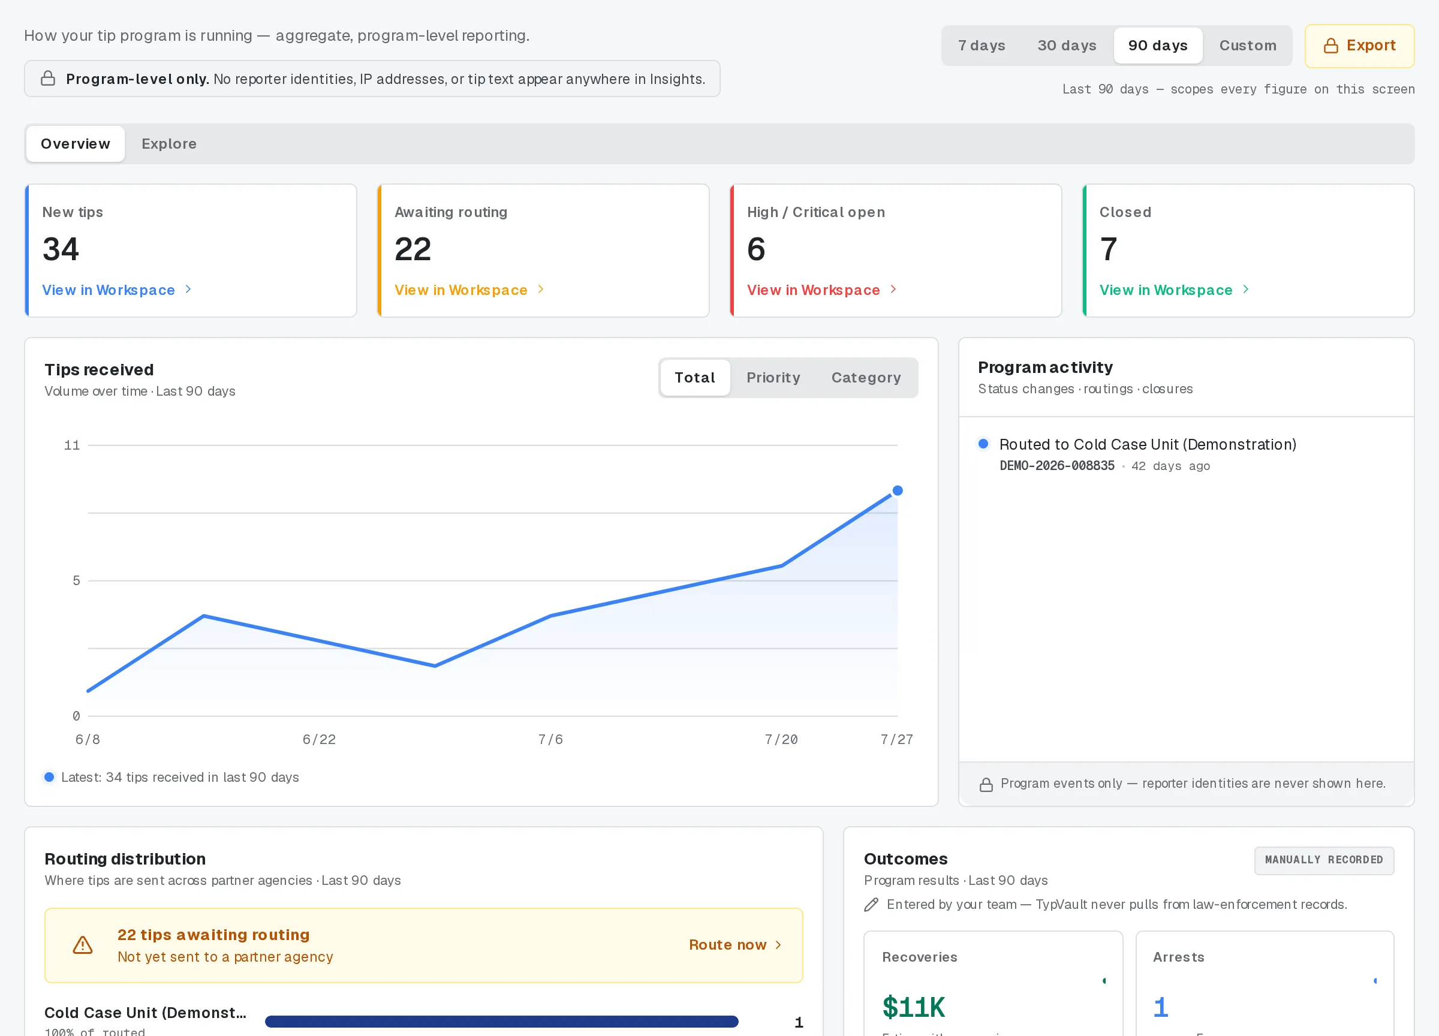Click the New tips count 34

coord(61,249)
